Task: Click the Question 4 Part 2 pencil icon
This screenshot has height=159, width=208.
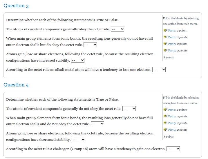Action: (x=165, y=116)
